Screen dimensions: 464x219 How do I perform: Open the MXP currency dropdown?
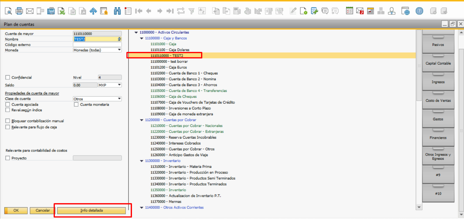[x=119, y=85]
